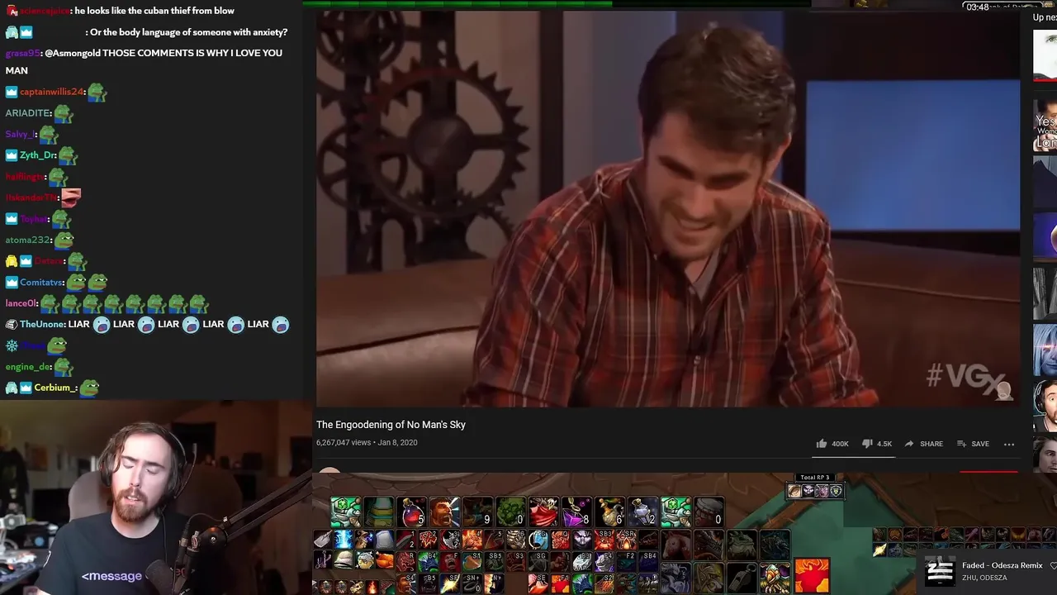Image resolution: width=1057 pixels, height=595 pixels.
Task: Click the channel avatar below the video title
Action: [x=329, y=470]
